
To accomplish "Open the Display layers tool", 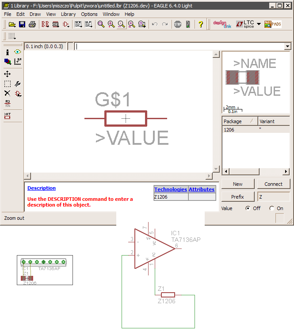I will [8, 62].
